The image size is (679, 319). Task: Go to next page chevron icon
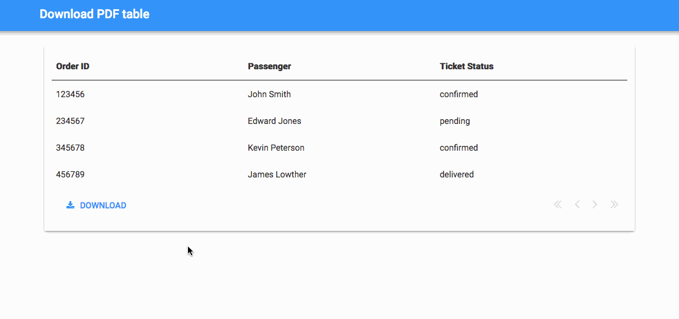click(595, 205)
